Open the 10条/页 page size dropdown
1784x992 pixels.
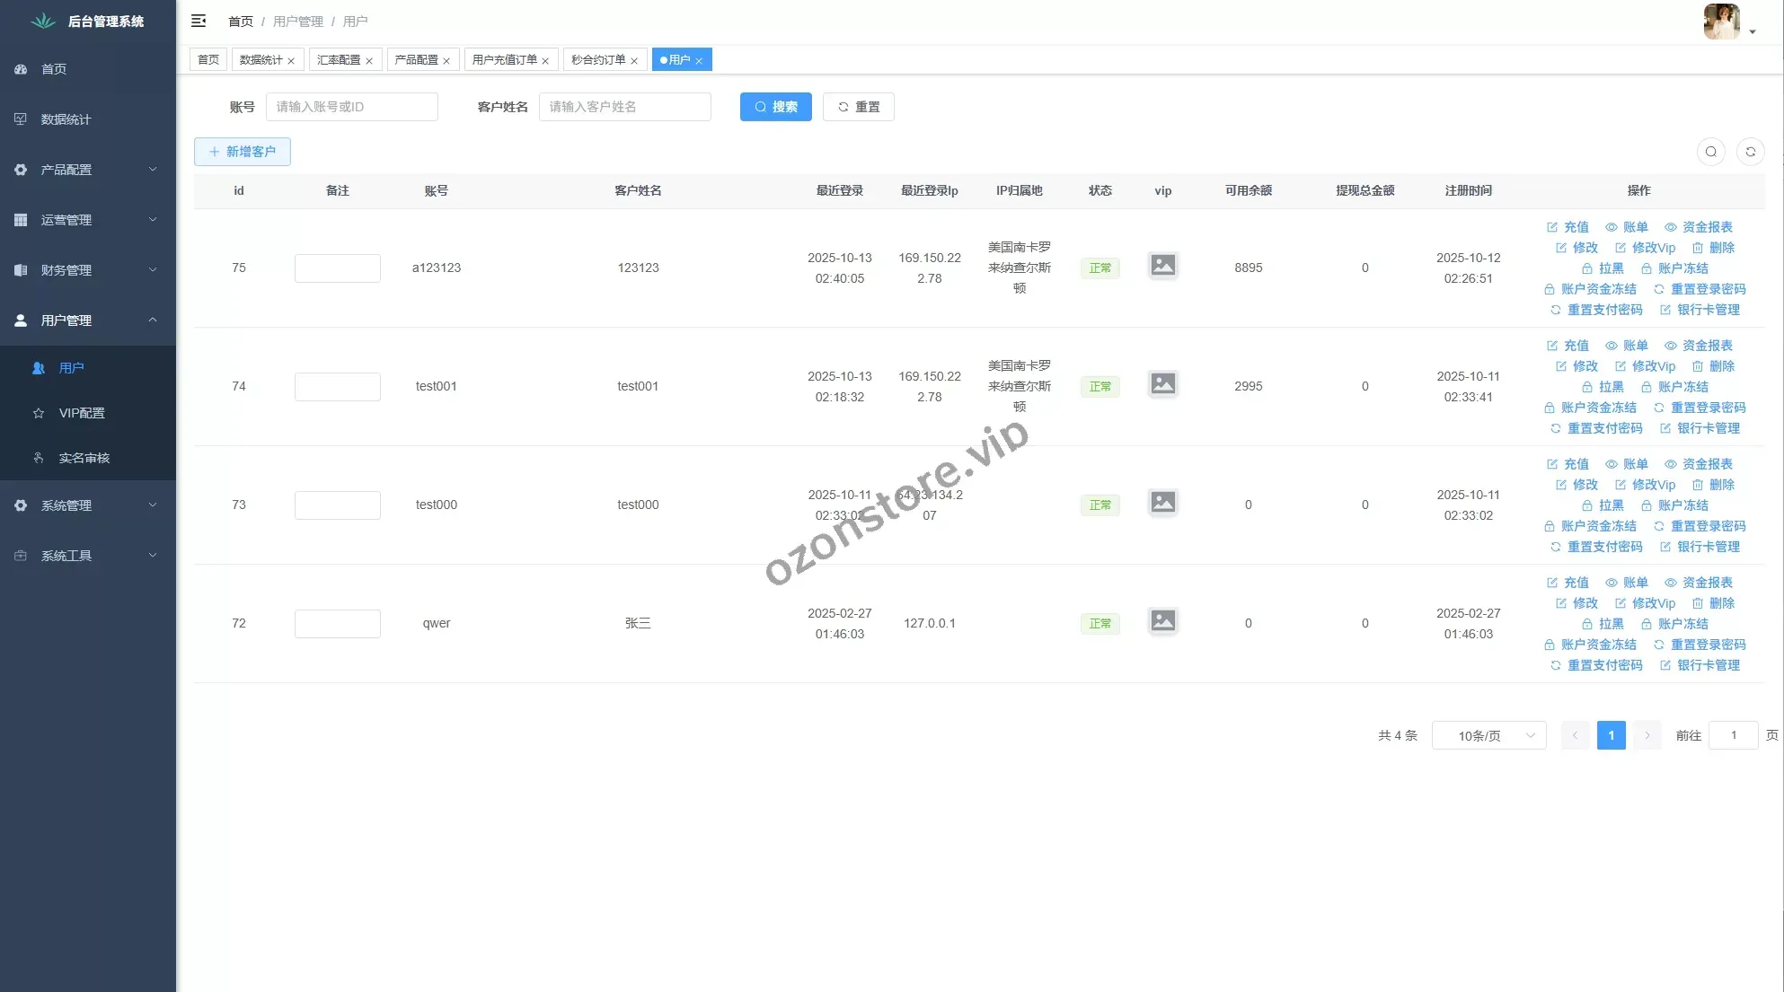coord(1488,735)
